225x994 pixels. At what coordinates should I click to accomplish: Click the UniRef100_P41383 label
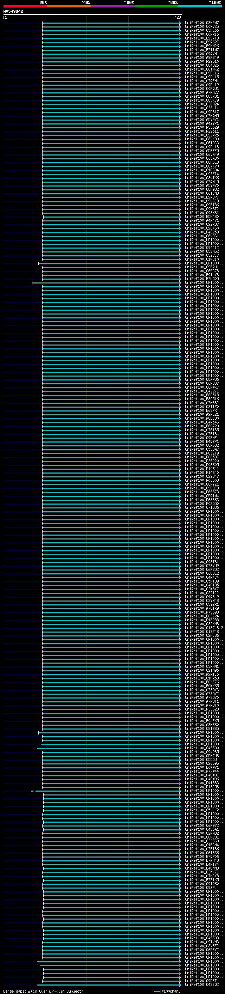coord(202,783)
